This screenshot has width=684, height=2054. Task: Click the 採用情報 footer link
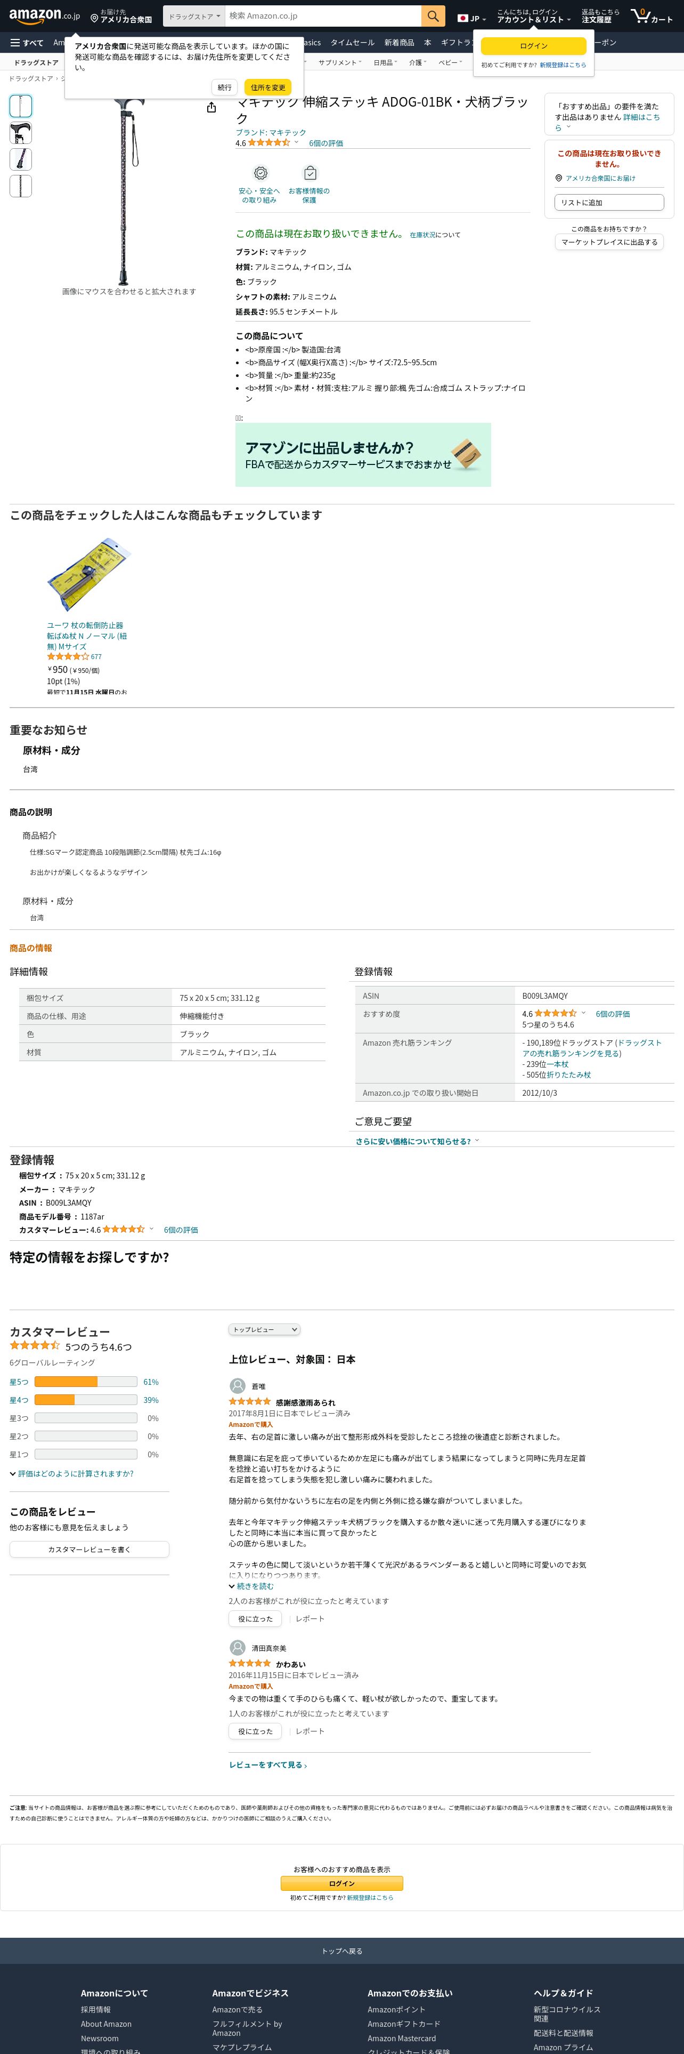coord(95,2010)
